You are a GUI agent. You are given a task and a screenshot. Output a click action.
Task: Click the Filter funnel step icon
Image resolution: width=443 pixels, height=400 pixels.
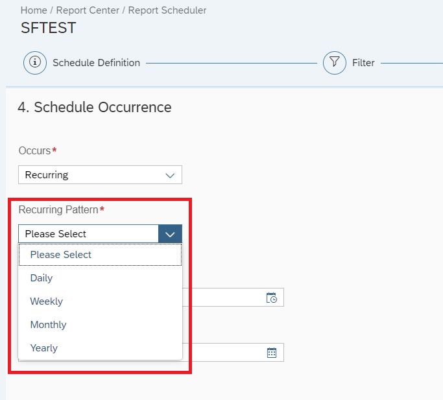tap(335, 63)
